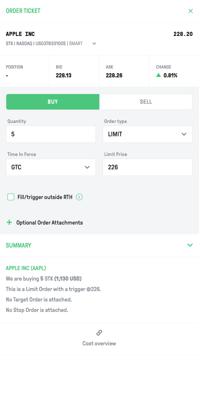This screenshot has width=199, height=401.
Task: Collapse the Summary section with green chevron
Action: click(190, 245)
